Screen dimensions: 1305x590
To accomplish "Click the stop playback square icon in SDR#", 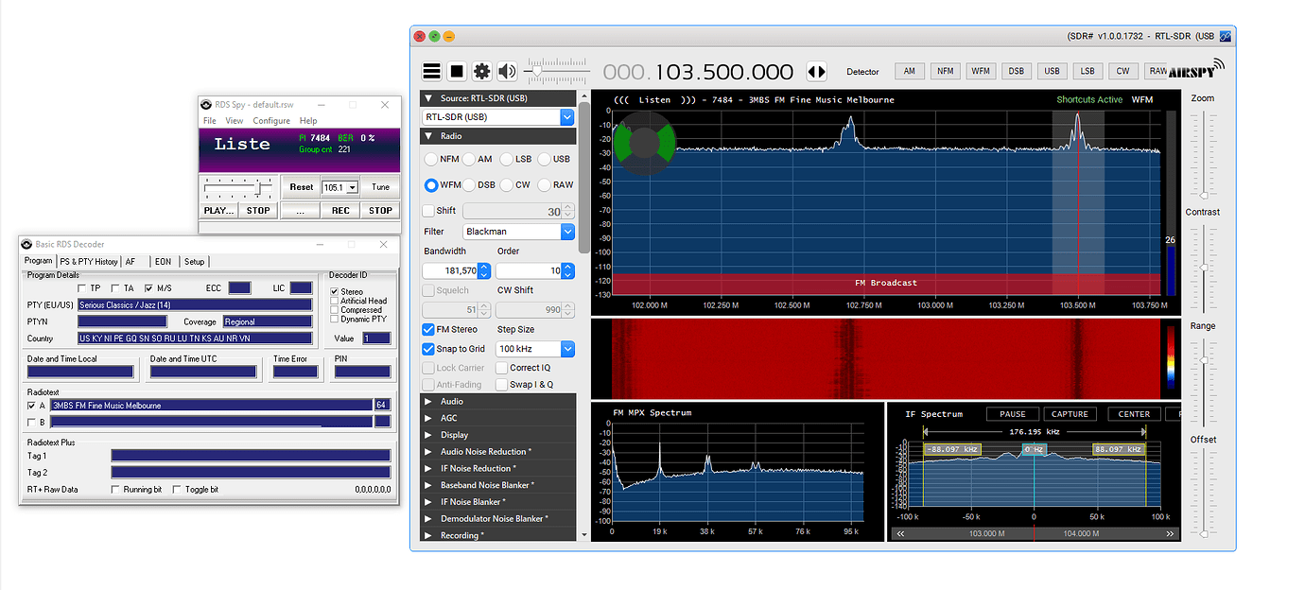I will (x=457, y=71).
